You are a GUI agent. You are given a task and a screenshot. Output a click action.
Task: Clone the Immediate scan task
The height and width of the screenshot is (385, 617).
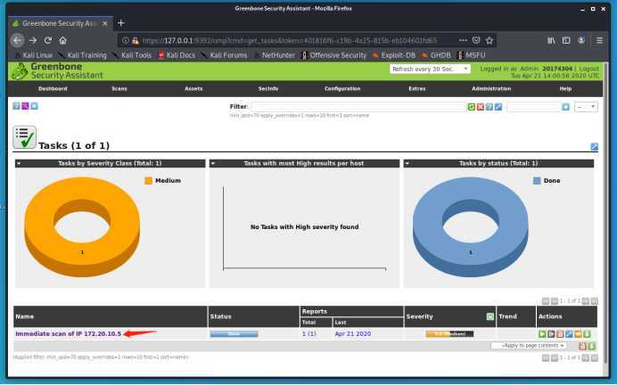pos(578,334)
